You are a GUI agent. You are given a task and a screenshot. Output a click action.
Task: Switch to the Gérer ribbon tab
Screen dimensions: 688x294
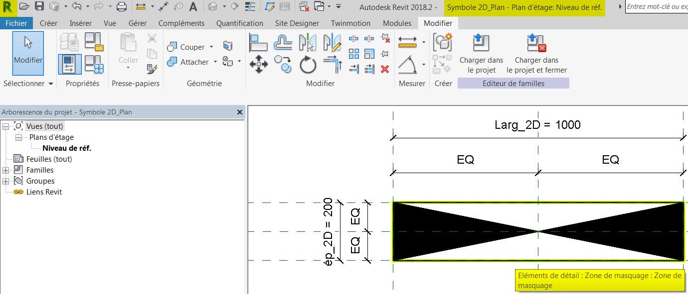point(138,23)
